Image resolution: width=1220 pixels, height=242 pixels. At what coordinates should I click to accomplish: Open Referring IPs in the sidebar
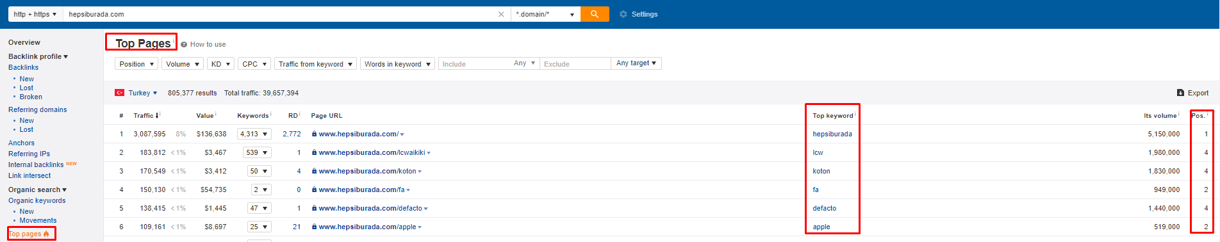tap(29, 154)
